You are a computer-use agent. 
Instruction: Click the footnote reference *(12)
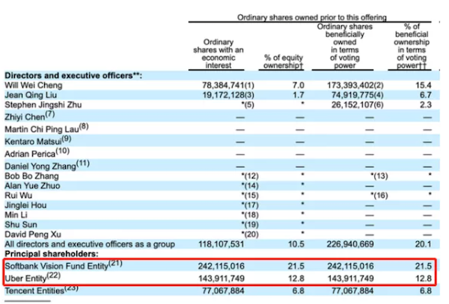[250, 176]
